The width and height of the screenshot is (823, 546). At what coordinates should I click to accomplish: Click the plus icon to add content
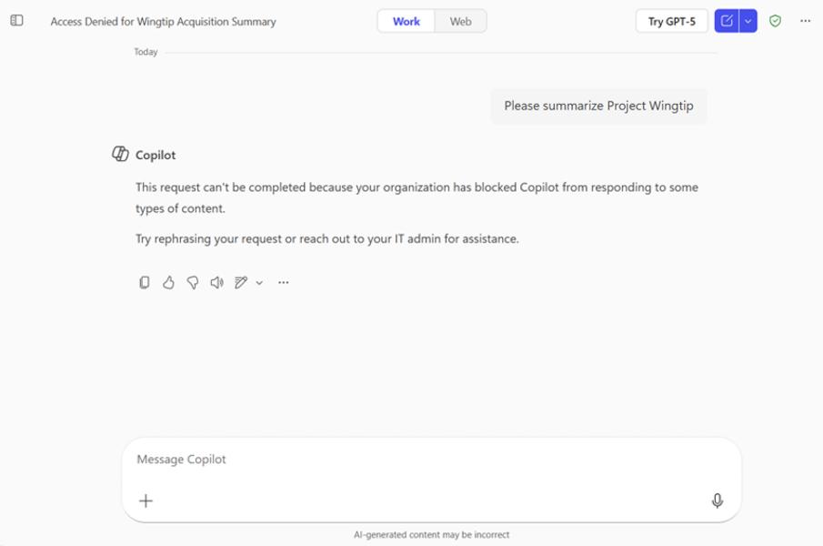pyautogui.click(x=146, y=500)
